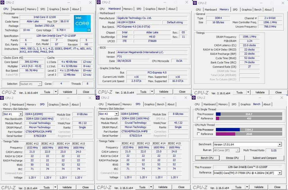Expand Tools arrow in the Memory Timings window

coord(248,92)
